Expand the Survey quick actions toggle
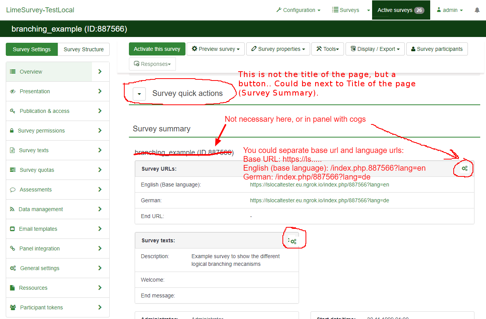Image resolution: width=486 pixels, height=319 pixels. [x=139, y=94]
